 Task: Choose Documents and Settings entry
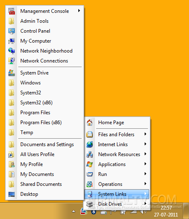tap(45, 144)
